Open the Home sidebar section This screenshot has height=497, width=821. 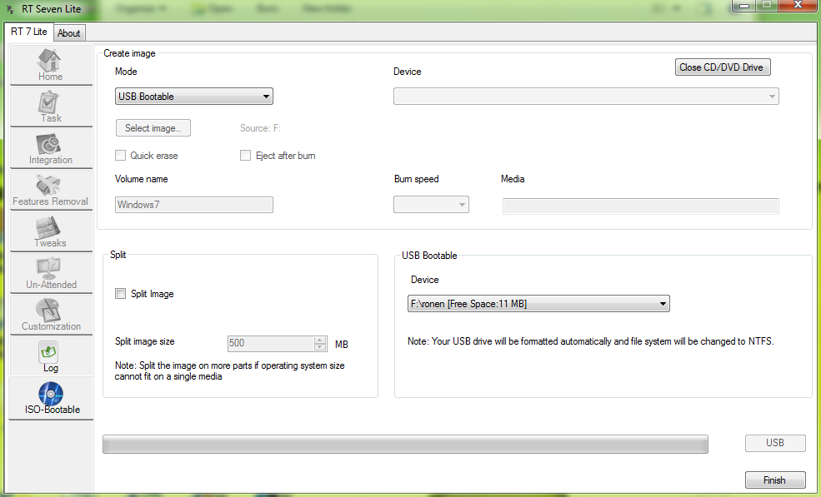[x=51, y=64]
